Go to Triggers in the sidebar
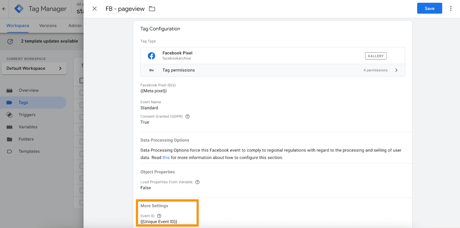The height and width of the screenshot is (228, 460). (27, 115)
